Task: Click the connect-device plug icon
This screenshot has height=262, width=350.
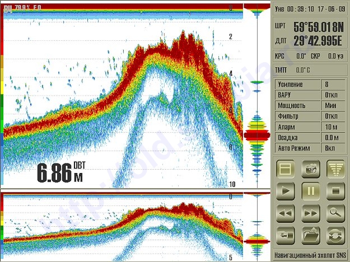Action: pos(287,236)
